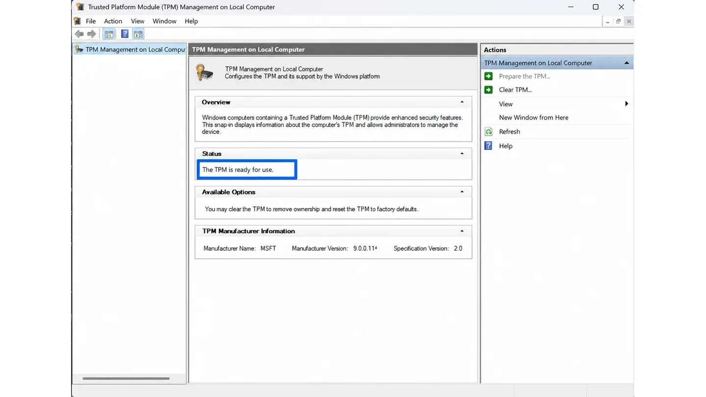Viewport: 706px width, 397px height.
Task: Collapse the Overview section
Action: click(462, 102)
